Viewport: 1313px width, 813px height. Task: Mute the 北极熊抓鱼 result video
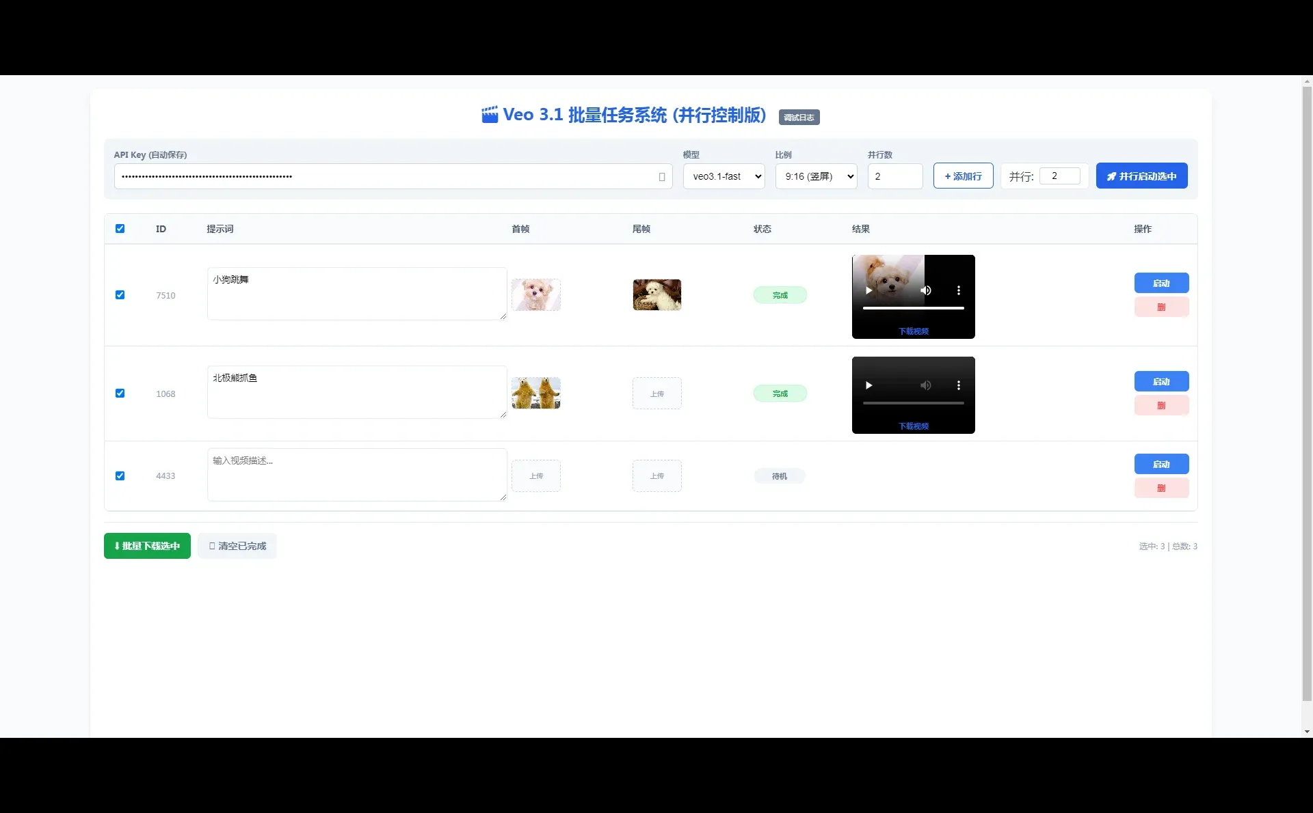926,385
